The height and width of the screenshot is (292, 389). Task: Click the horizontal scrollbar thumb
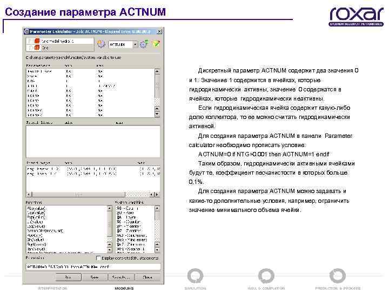point(78,194)
